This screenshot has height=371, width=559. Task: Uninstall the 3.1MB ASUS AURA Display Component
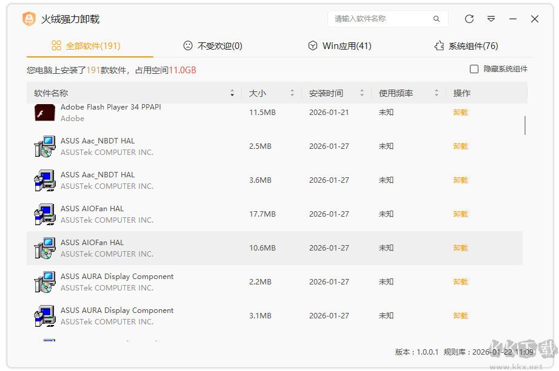(x=460, y=315)
